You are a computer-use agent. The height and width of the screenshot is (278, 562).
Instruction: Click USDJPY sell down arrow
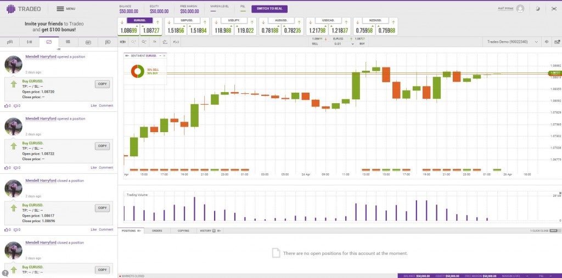click(x=216, y=22)
